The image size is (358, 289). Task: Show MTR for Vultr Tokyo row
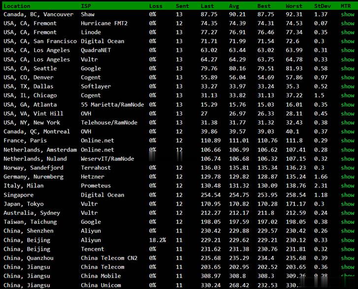click(348, 204)
